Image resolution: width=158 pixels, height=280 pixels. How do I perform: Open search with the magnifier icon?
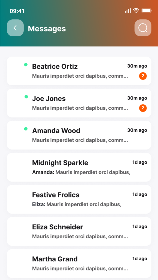(x=143, y=28)
